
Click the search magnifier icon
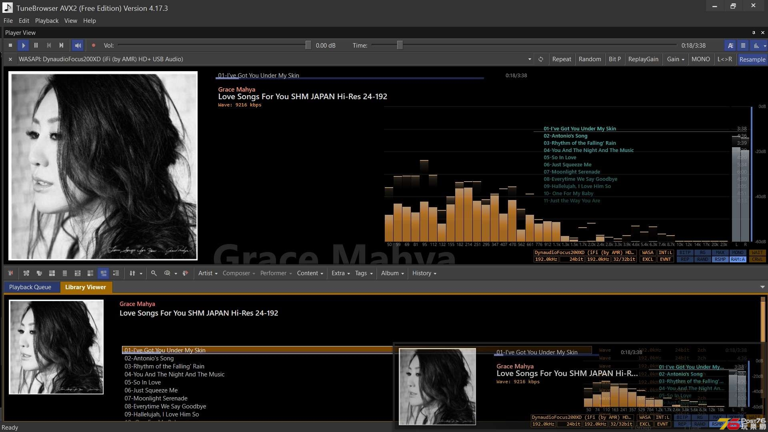154,273
